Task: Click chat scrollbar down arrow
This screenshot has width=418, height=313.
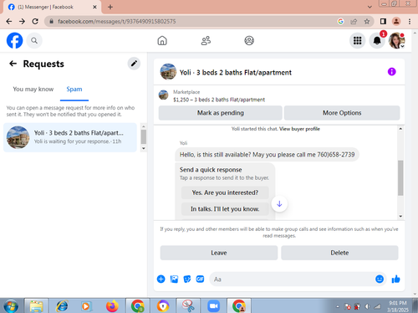Action: [x=400, y=216]
